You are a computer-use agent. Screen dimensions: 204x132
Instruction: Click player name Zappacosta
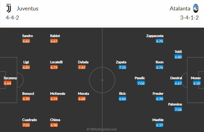pos(155,36)
